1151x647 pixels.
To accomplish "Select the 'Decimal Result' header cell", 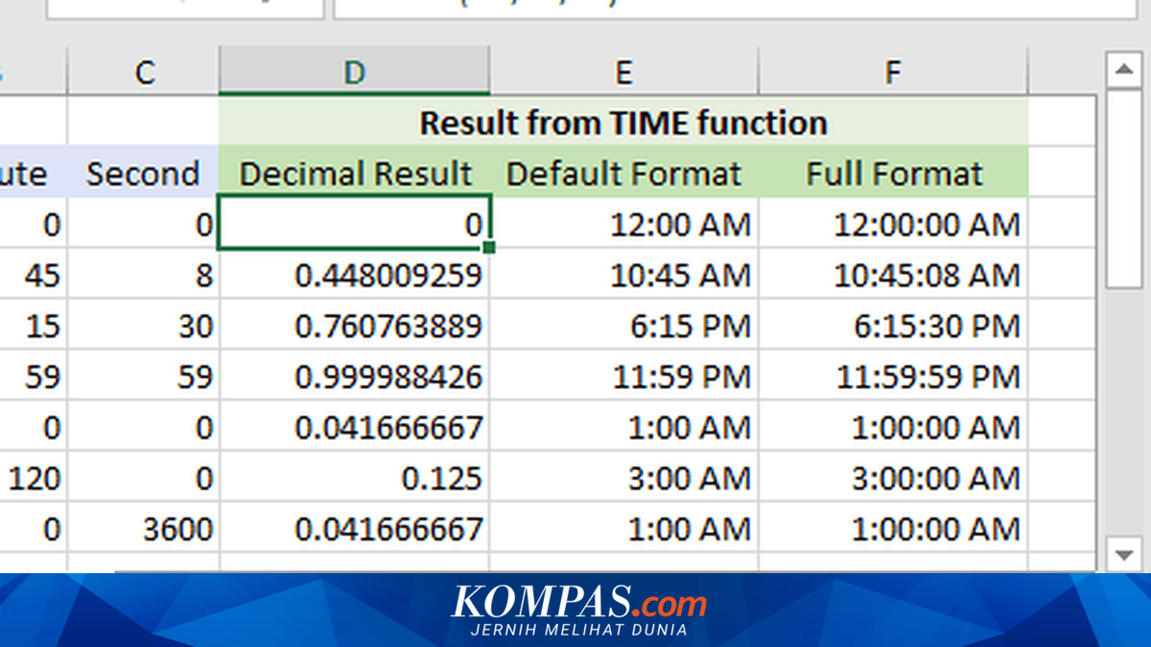I will click(354, 173).
